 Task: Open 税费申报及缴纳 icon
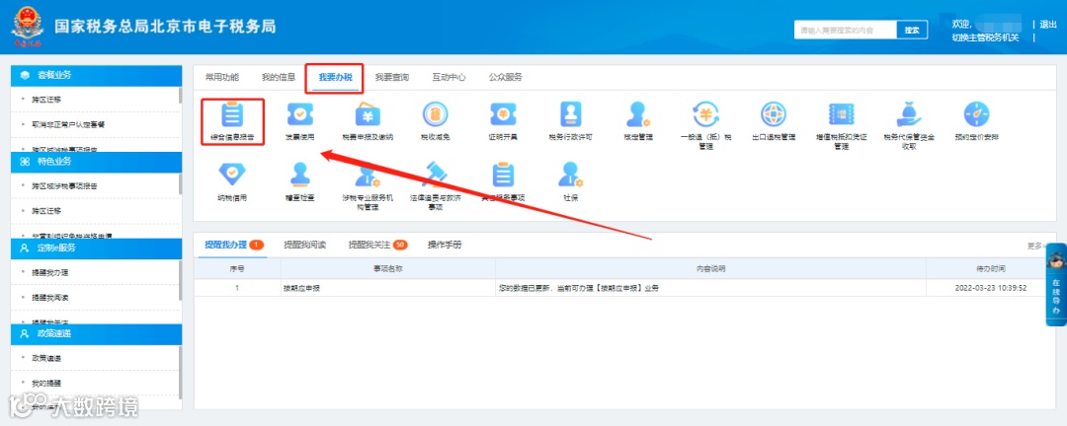tap(368, 114)
